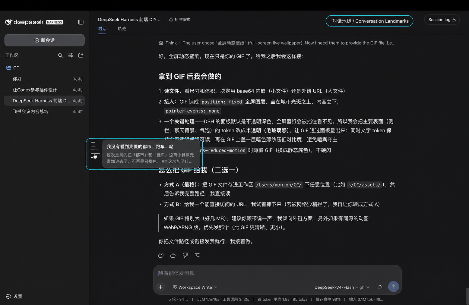
Task: Open the 飞书会议内容总结 conversation
Action: [44, 112]
